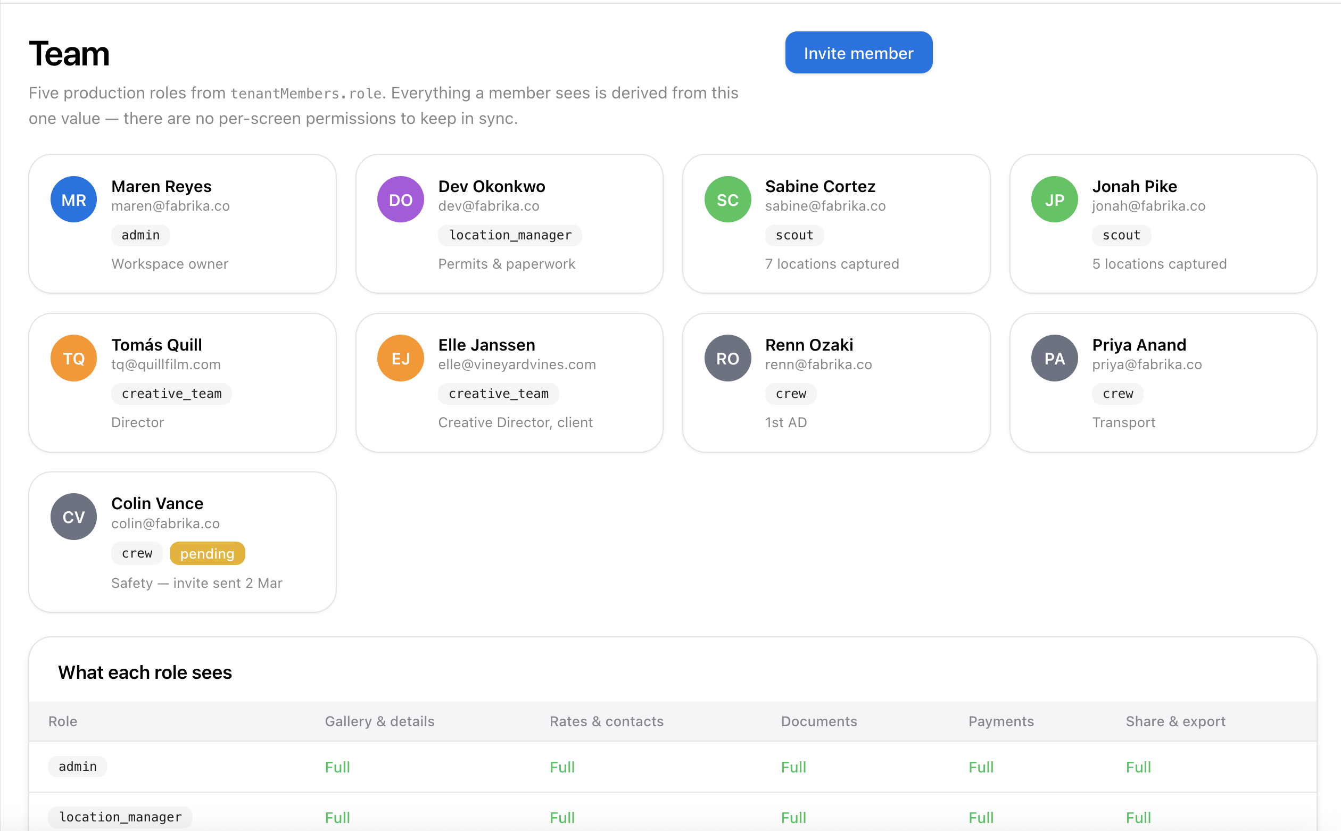The height and width of the screenshot is (831, 1341).
Task: Click the 'Safety — invite sent 2 Mar' note
Action: (197, 583)
